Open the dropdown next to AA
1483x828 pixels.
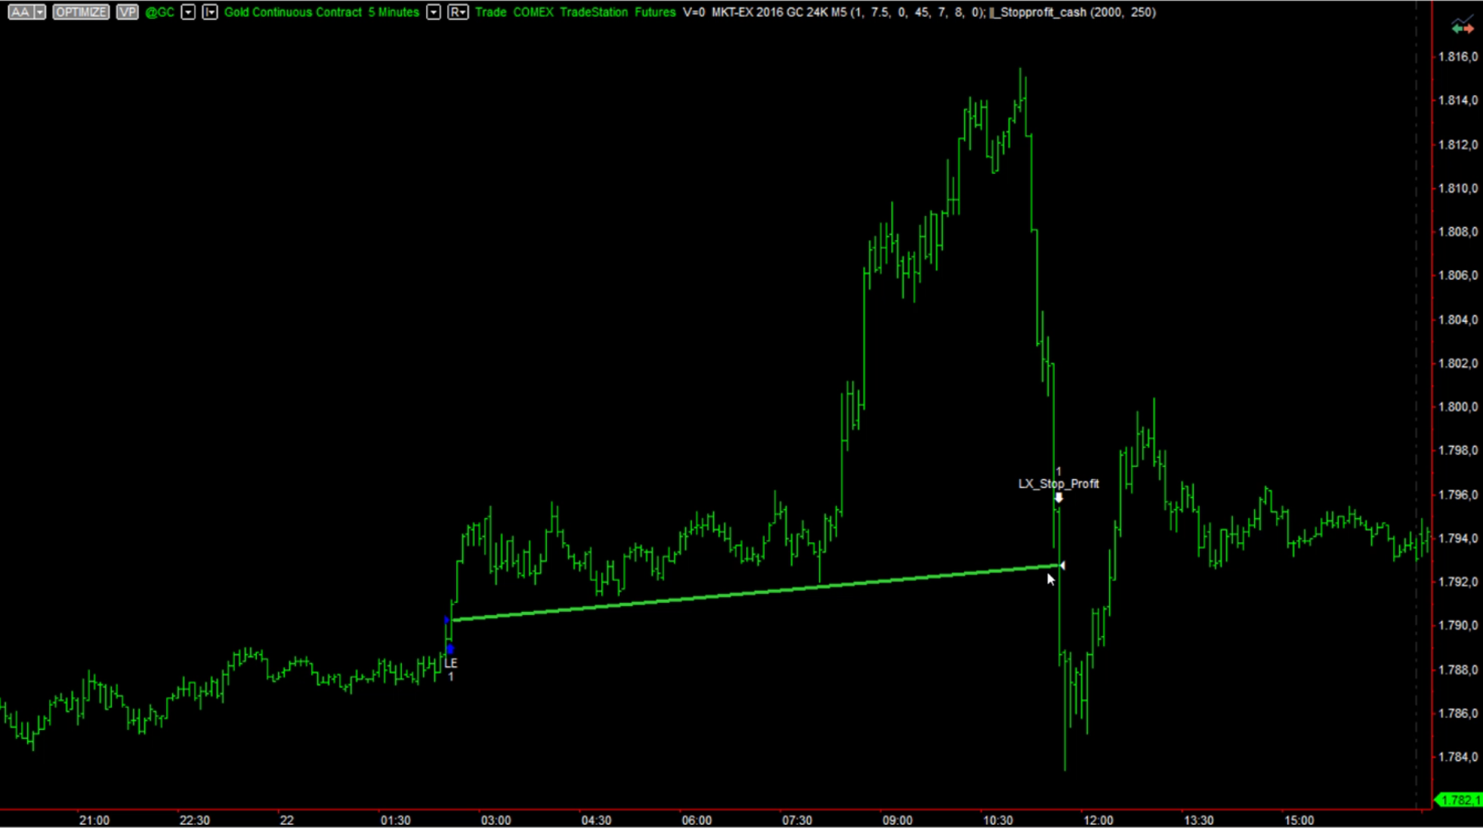[39, 12]
